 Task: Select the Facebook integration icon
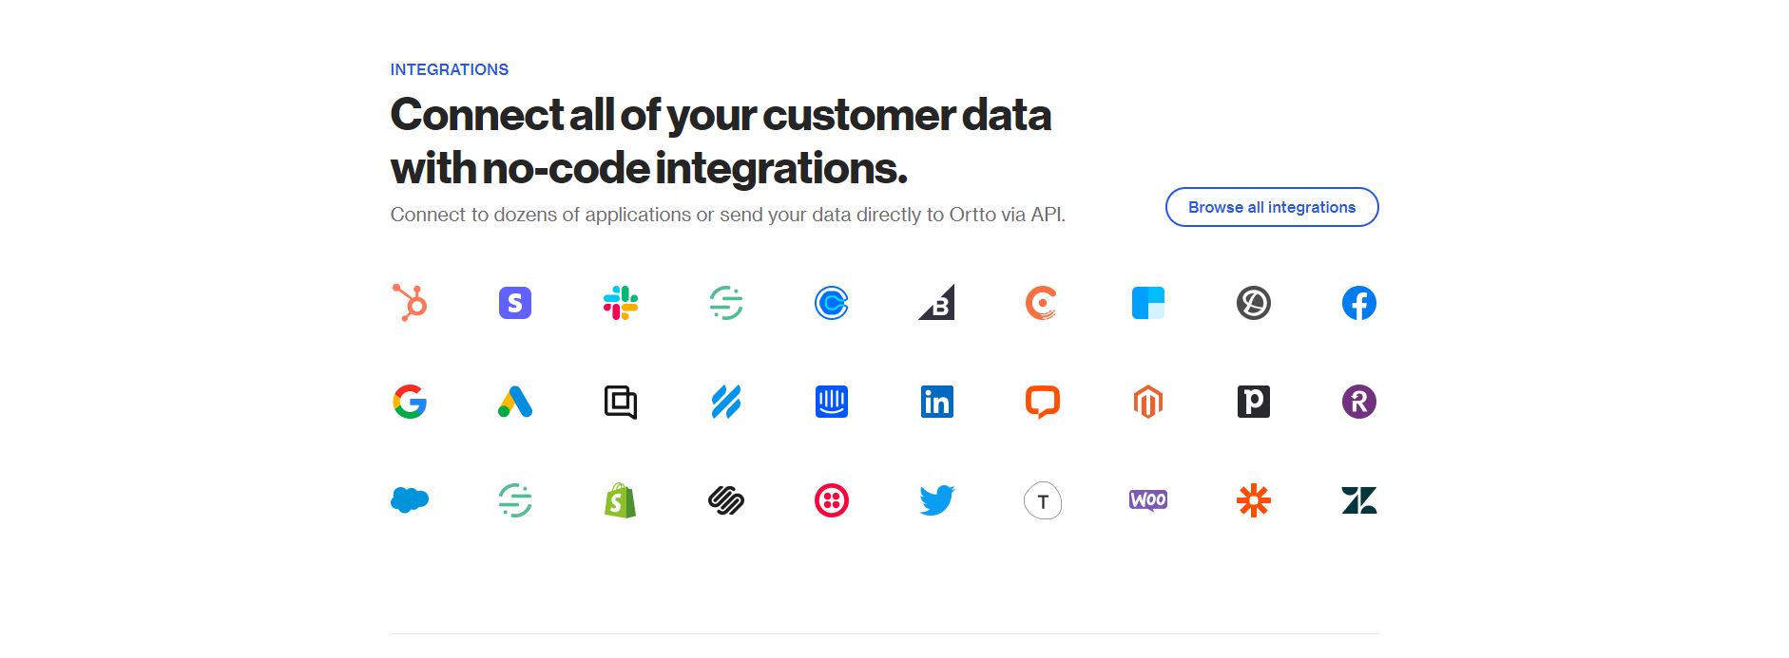tap(1359, 303)
